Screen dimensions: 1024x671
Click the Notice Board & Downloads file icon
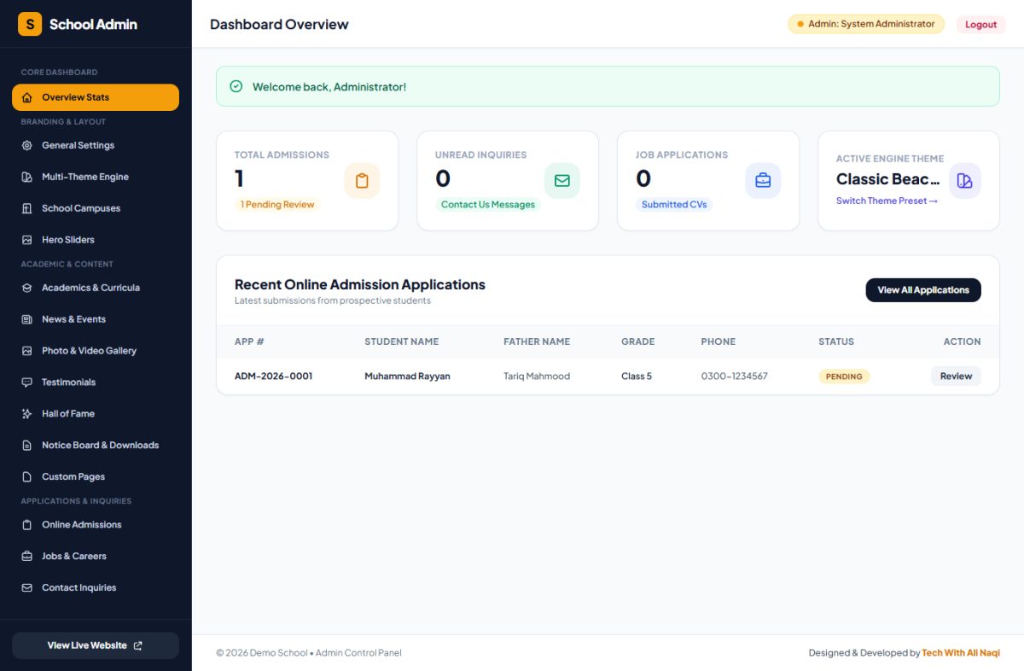coord(26,446)
